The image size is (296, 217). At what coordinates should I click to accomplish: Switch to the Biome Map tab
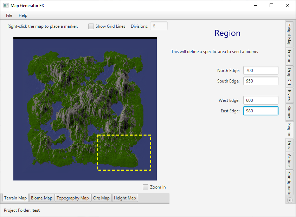41,198
